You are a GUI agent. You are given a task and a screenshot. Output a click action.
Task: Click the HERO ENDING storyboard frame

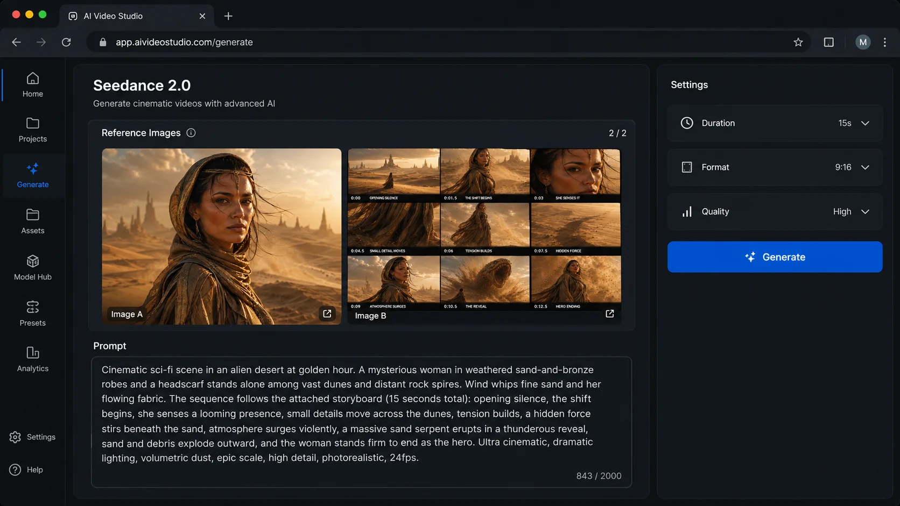pyautogui.click(x=575, y=282)
